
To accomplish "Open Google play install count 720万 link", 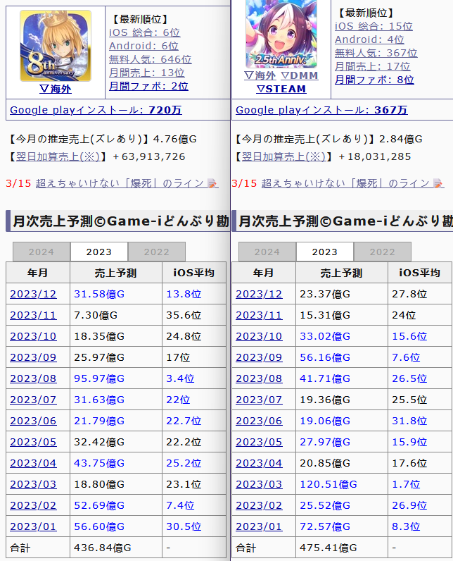I will point(96,110).
